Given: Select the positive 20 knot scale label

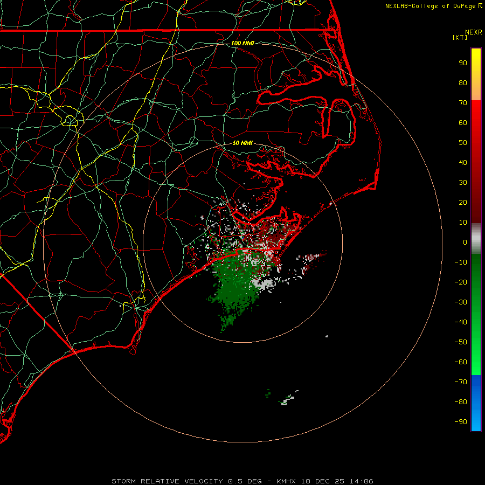Looking at the screenshot, I should pos(463,203).
